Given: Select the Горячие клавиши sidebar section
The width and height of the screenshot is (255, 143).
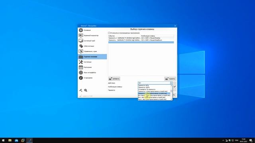Looking at the screenshot, I should click(x=92, y=56).
